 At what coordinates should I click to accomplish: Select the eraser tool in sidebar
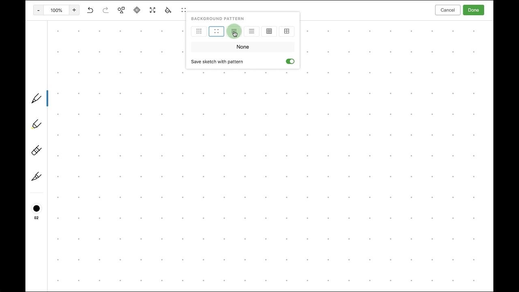click(36, 150)
